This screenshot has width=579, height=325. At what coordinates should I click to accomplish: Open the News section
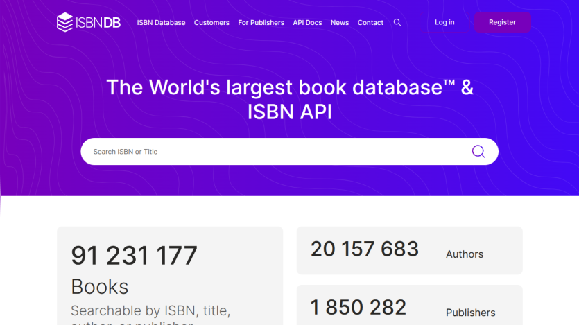340,22
